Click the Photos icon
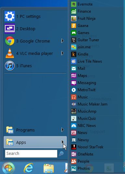 coord(74,168)
